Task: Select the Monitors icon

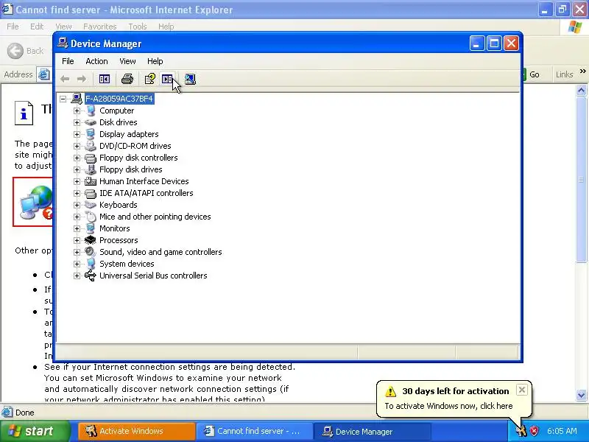Action: (x=91, y=228)
